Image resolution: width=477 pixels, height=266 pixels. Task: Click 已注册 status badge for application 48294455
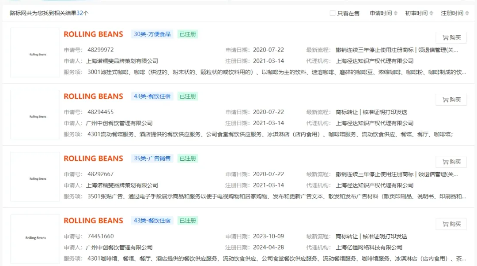point(187,96)
